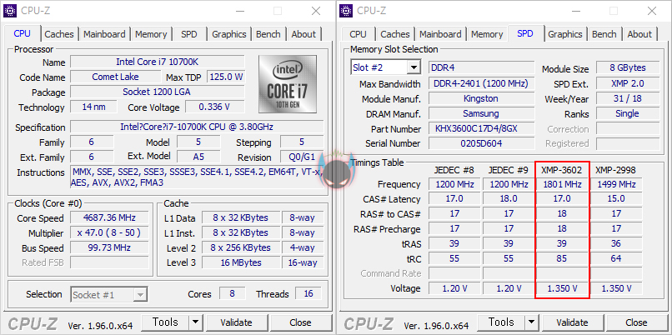Screen dimensions: 672x335
Task: Click XMP-3602 tRC value 85
Action: click(x=562, y=258)
